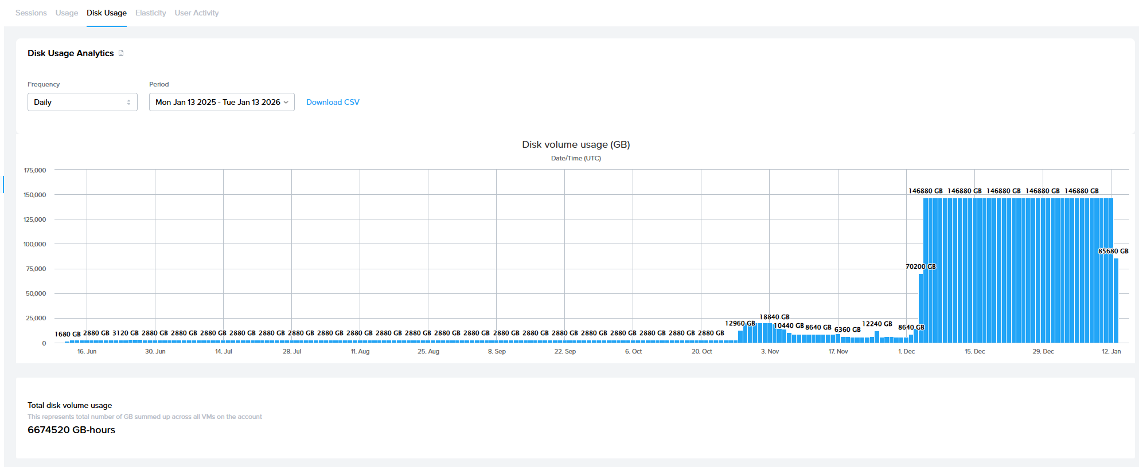Click the 6360 GB data label
Screen dimensions: 1139x467
point(847,329)
